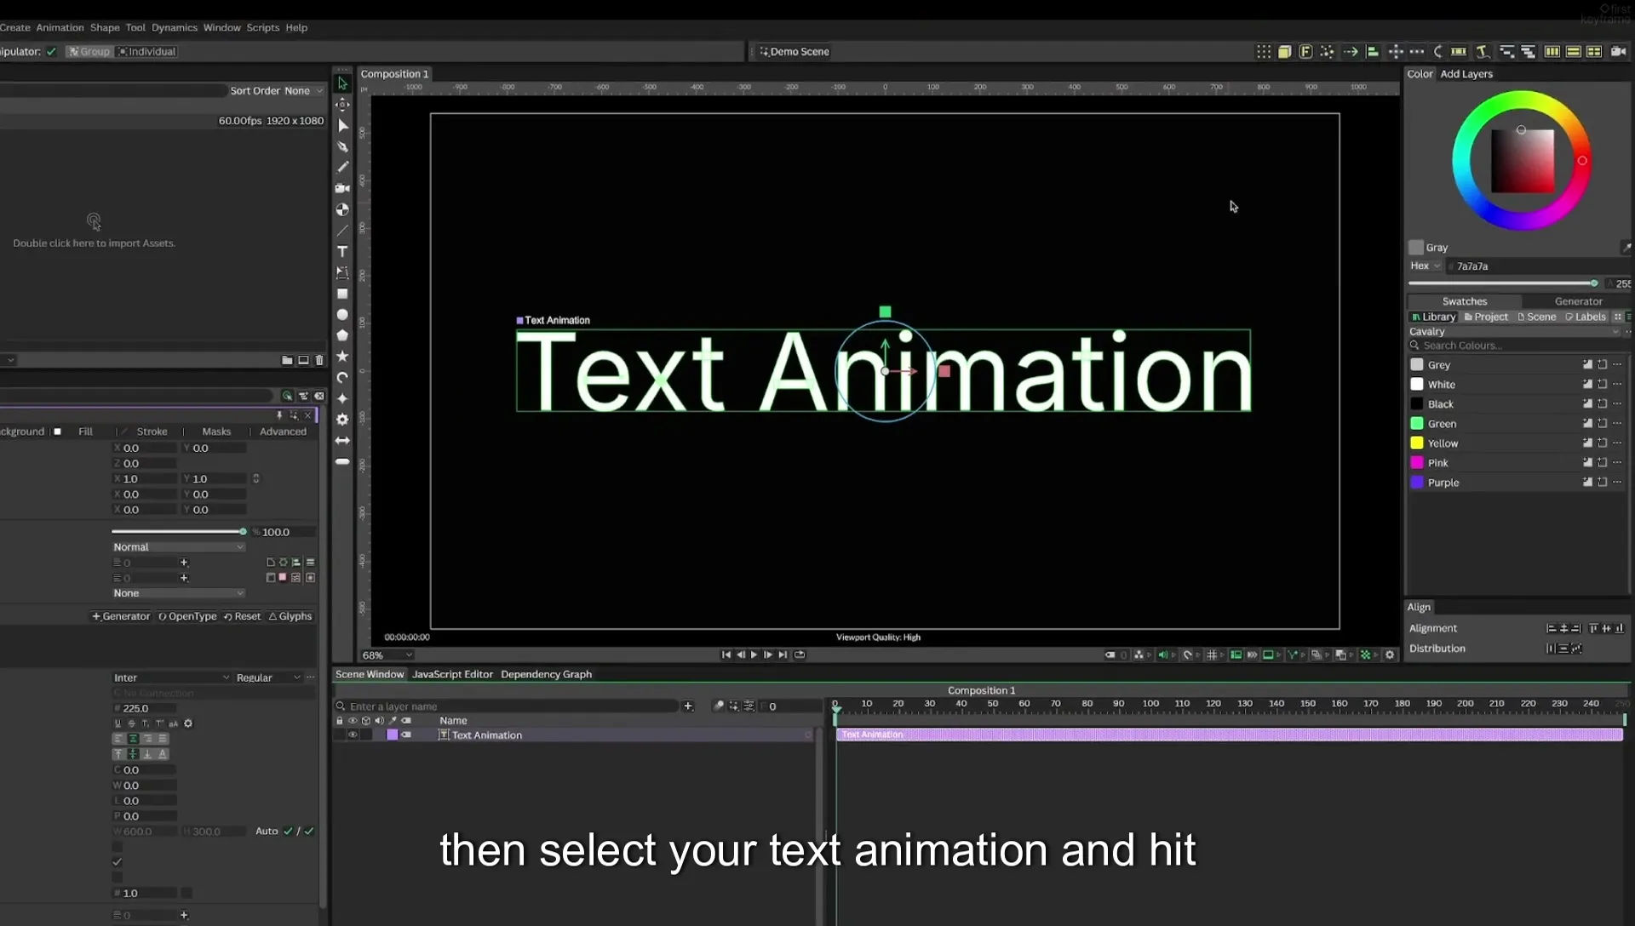
Task: Click the opacity slider at 100.0
Action: (178, 532)
